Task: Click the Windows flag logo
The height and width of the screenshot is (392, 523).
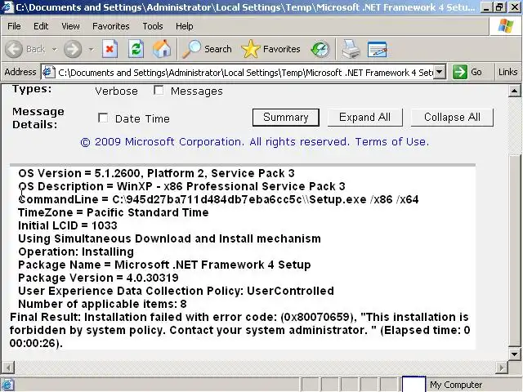Action: point(506,26)
